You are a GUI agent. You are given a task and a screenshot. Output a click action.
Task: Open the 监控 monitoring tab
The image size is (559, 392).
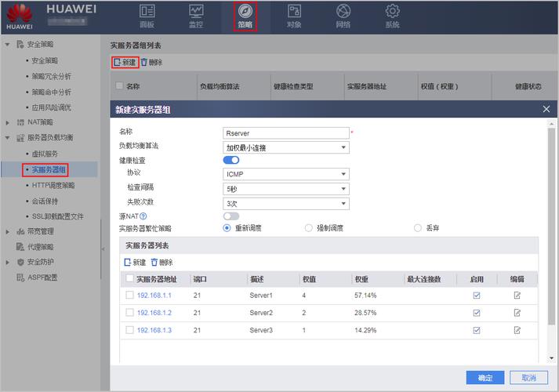pos(196,16)
